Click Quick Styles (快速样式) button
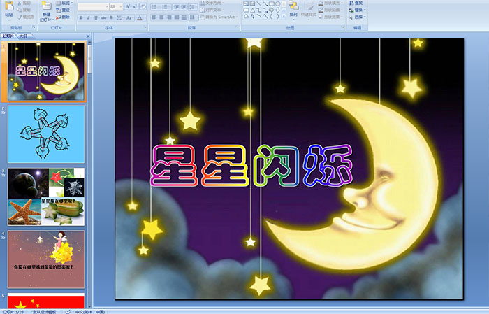This screenshot has height=314, width=489. (x=309, y=10)
